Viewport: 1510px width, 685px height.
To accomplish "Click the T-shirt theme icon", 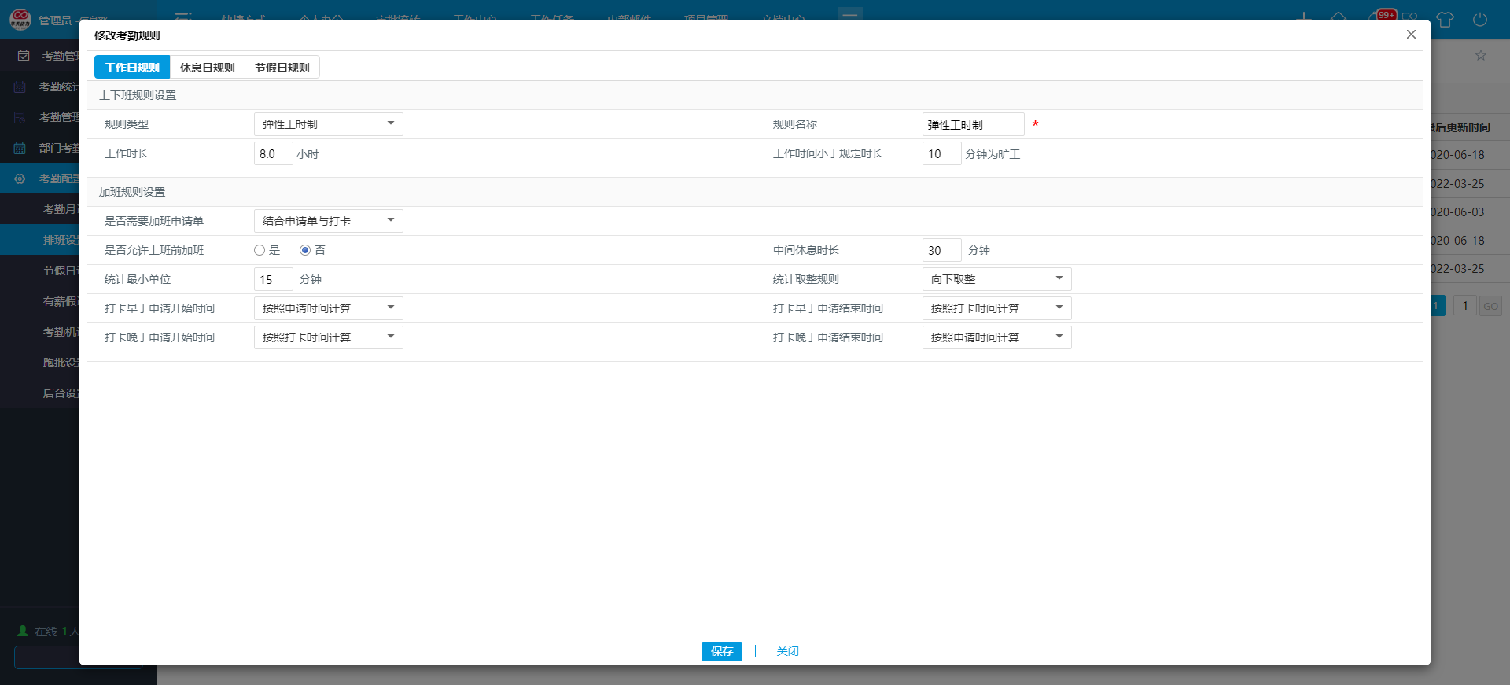I will pyautogui.click(x=1445, y=19).
